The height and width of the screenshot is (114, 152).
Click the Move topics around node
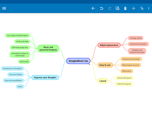point(131,65)
